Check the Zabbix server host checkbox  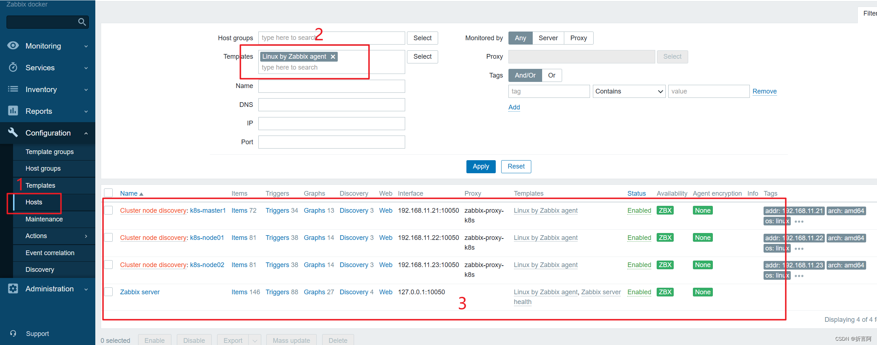(108, 292)
